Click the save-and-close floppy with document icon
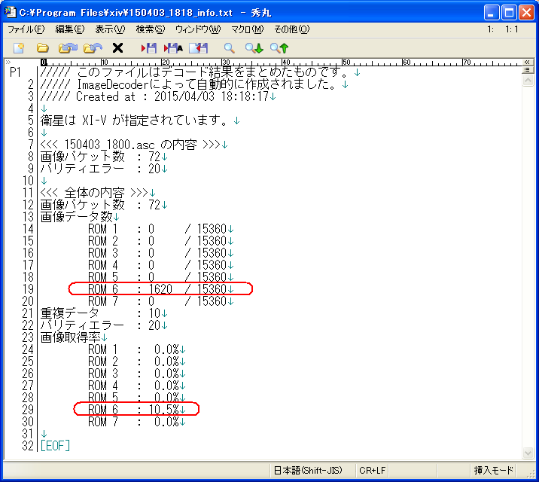539x482 pixels. point(198,48)
